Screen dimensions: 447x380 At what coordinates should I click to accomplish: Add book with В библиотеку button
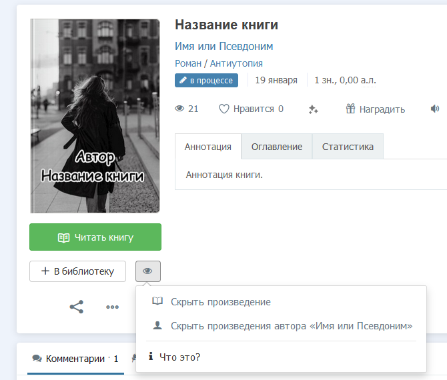pyautogui.click(x=77, y=271)
